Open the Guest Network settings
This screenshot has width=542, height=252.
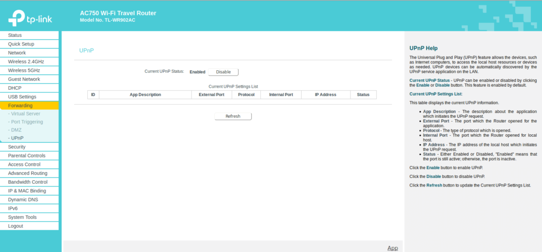[x=24, y=79]
